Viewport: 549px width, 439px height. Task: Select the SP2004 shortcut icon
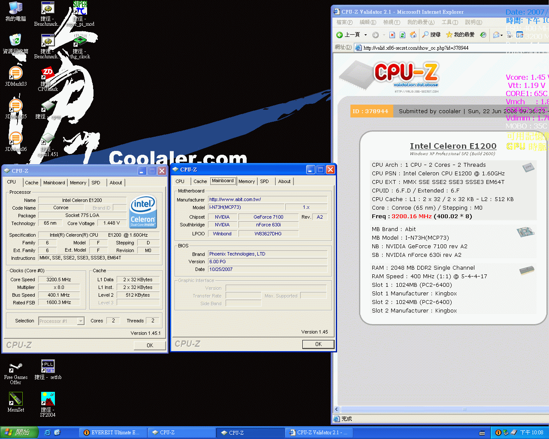[48, 404]
